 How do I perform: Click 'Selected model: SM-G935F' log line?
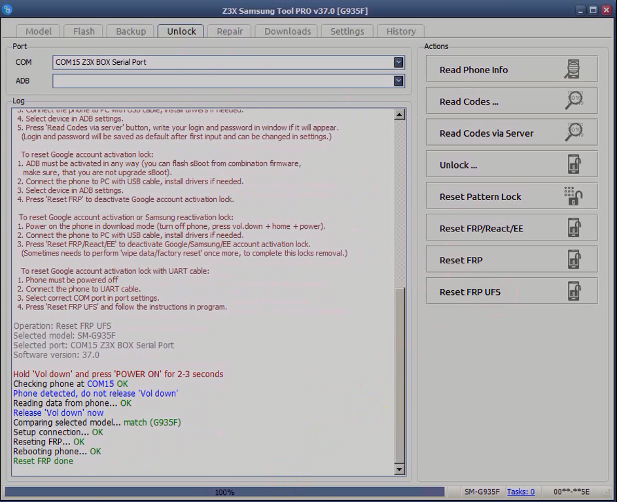pos(64,335)
